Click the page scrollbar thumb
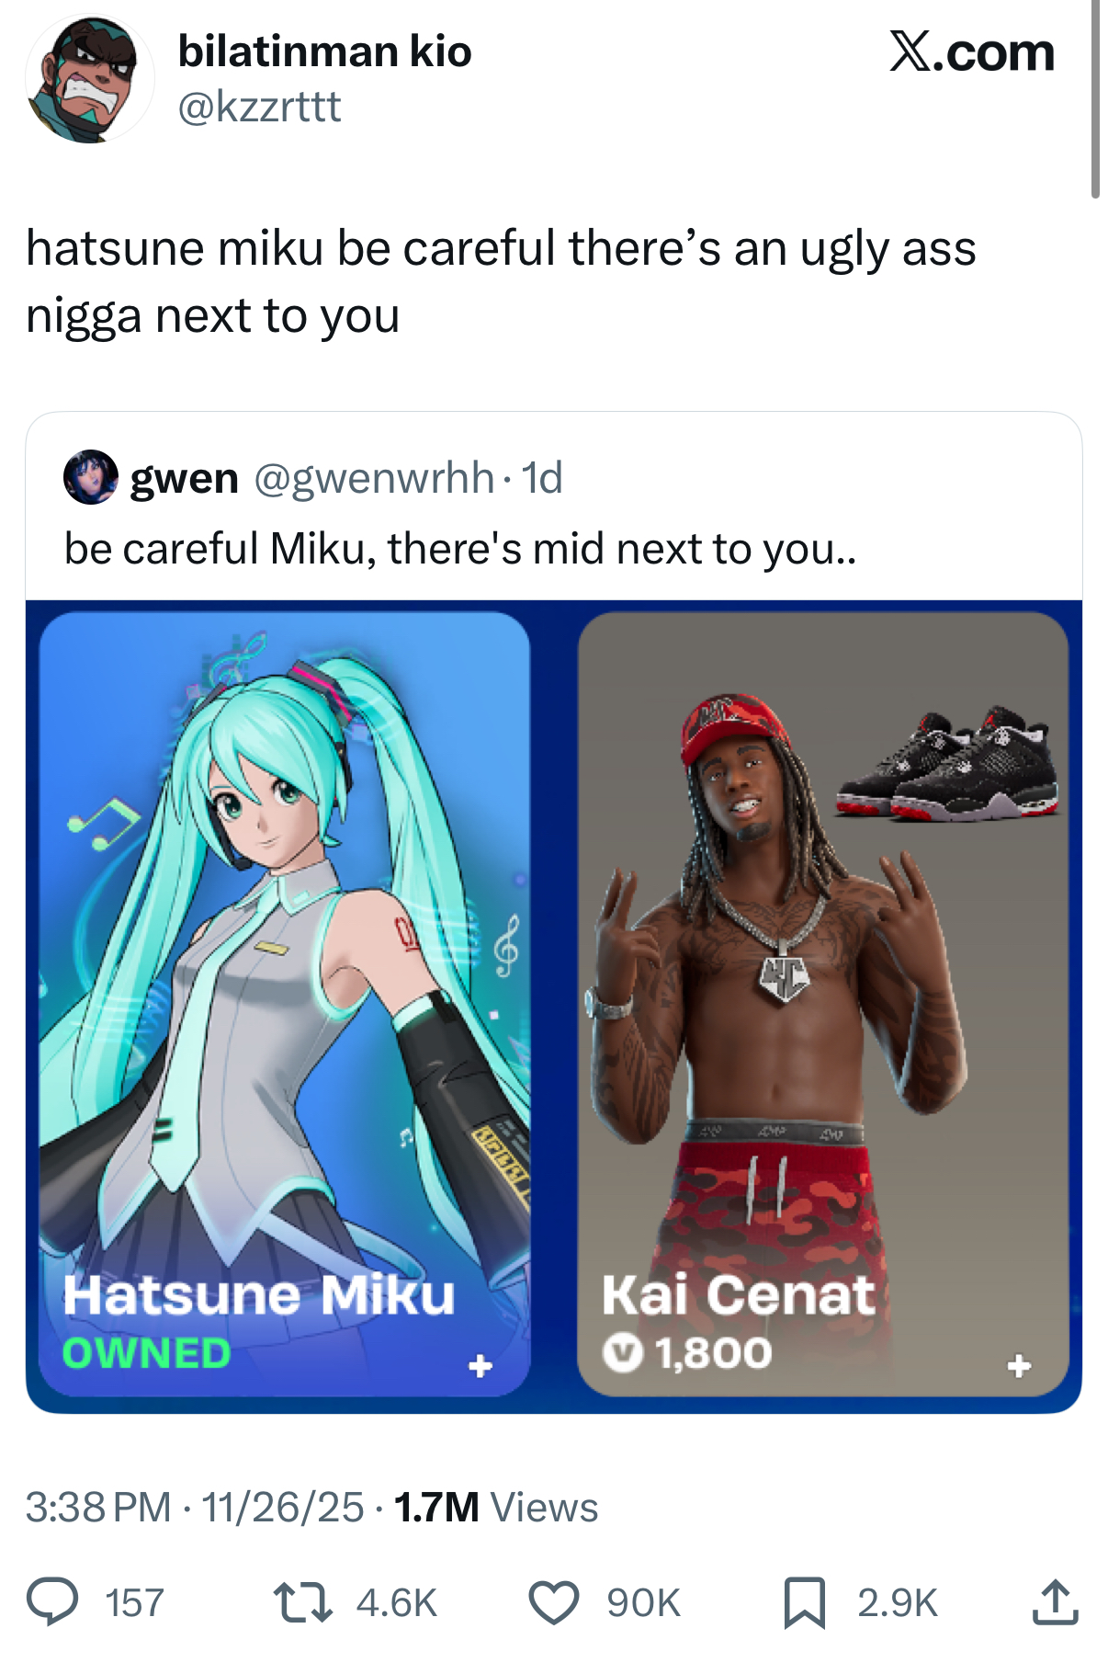This screenshot has height=1674, width=1108. (1094, 98)
